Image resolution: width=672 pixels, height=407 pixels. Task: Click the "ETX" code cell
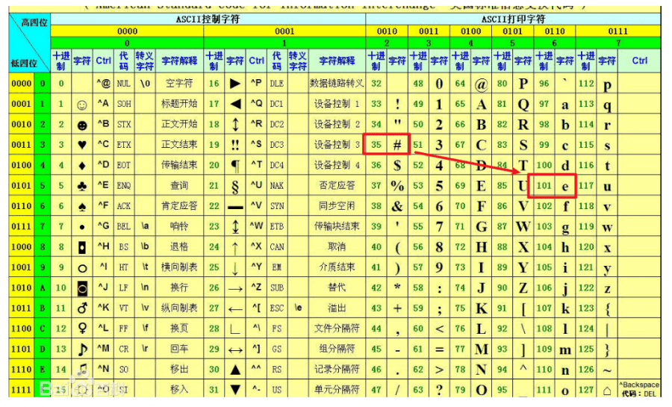click(124, 145)
